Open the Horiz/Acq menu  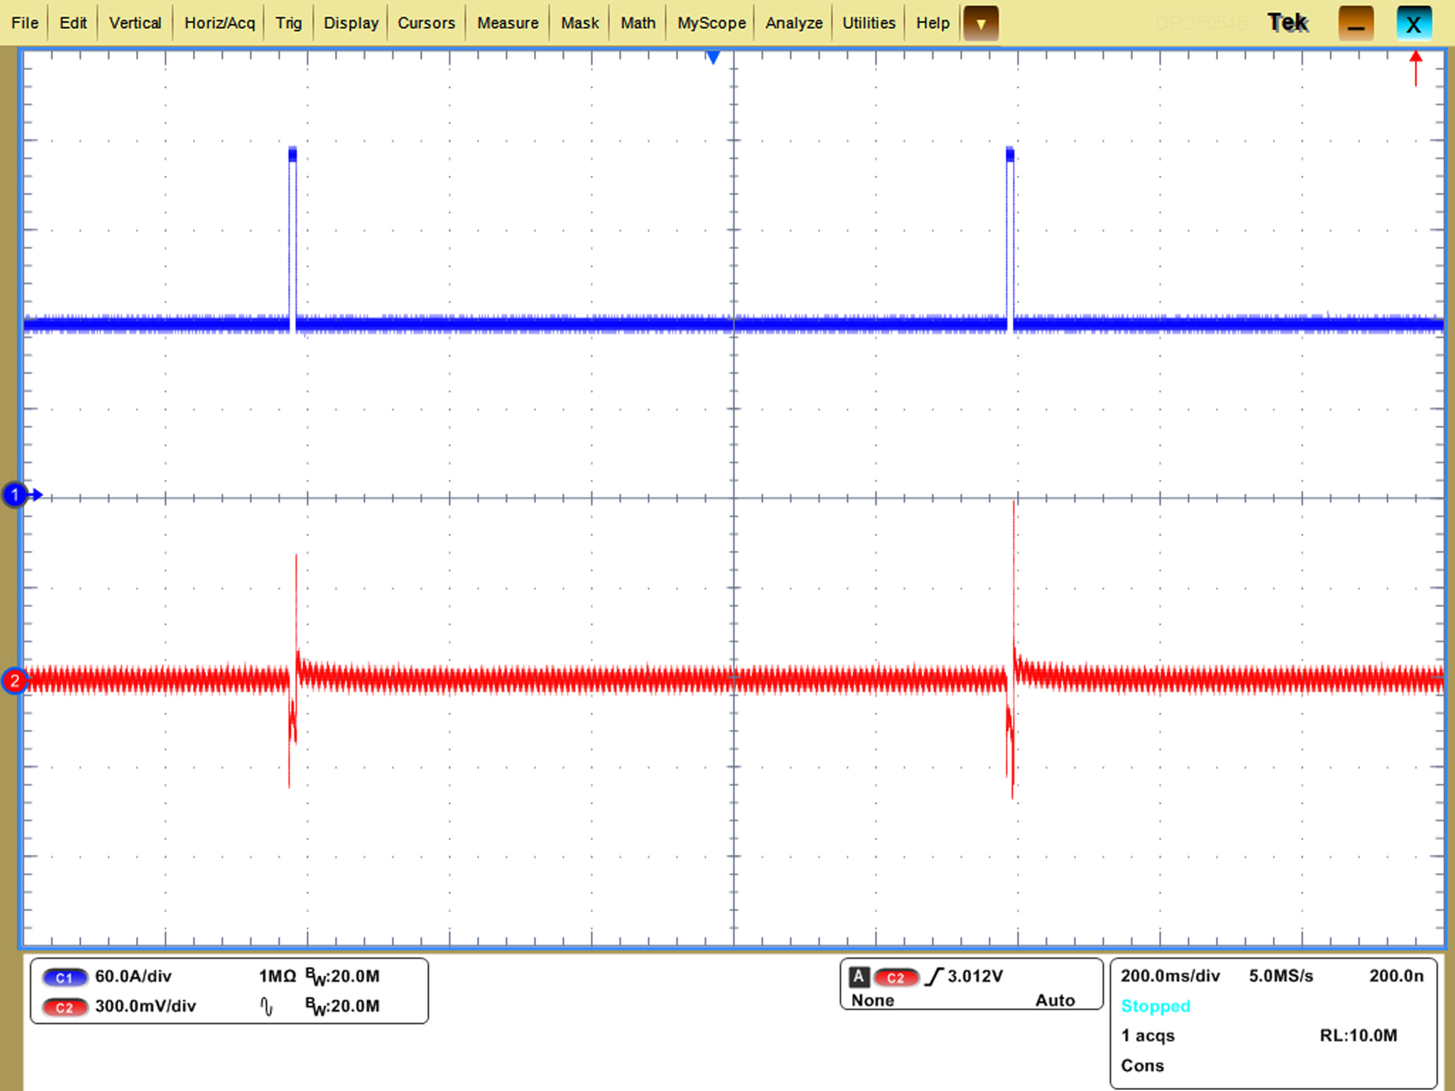(x=219, y=23)
